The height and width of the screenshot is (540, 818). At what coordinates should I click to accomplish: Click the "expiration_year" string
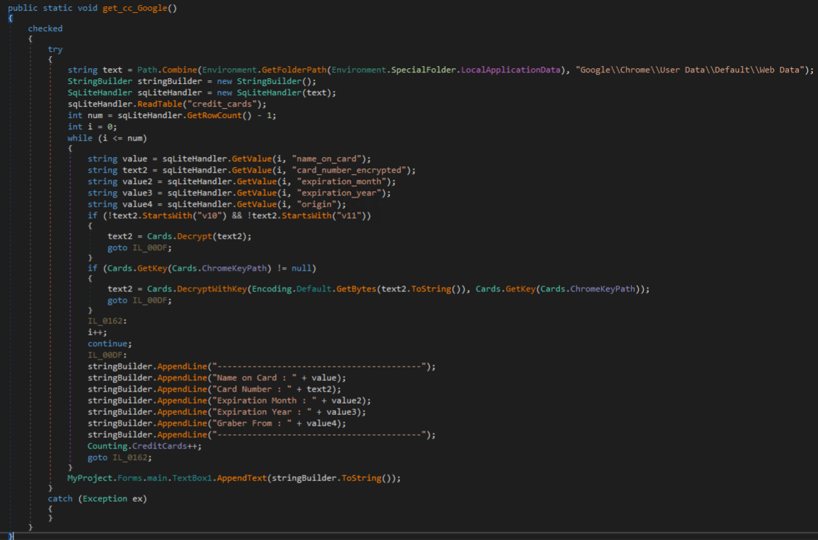(x=339, y=193)
